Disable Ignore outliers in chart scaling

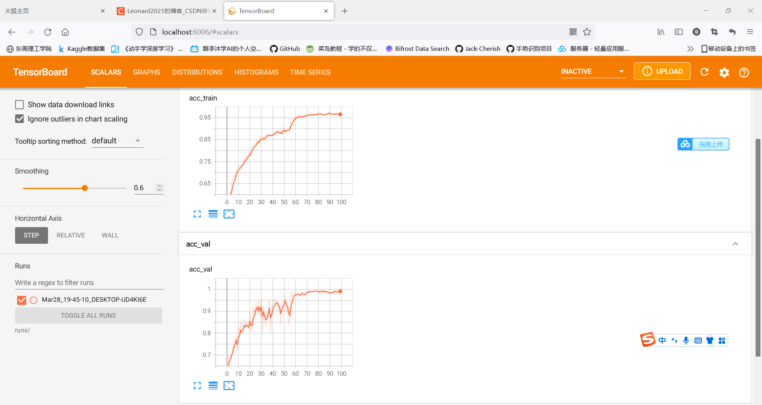19,119
